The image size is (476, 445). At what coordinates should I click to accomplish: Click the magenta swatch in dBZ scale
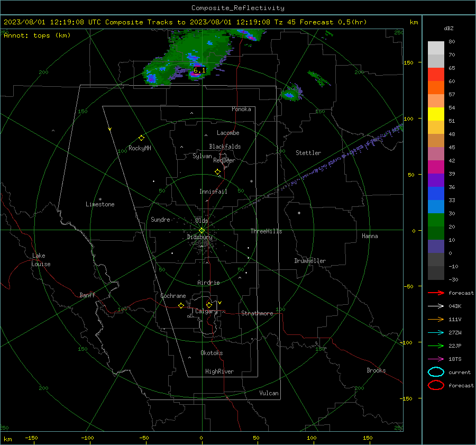click(436, 167)
